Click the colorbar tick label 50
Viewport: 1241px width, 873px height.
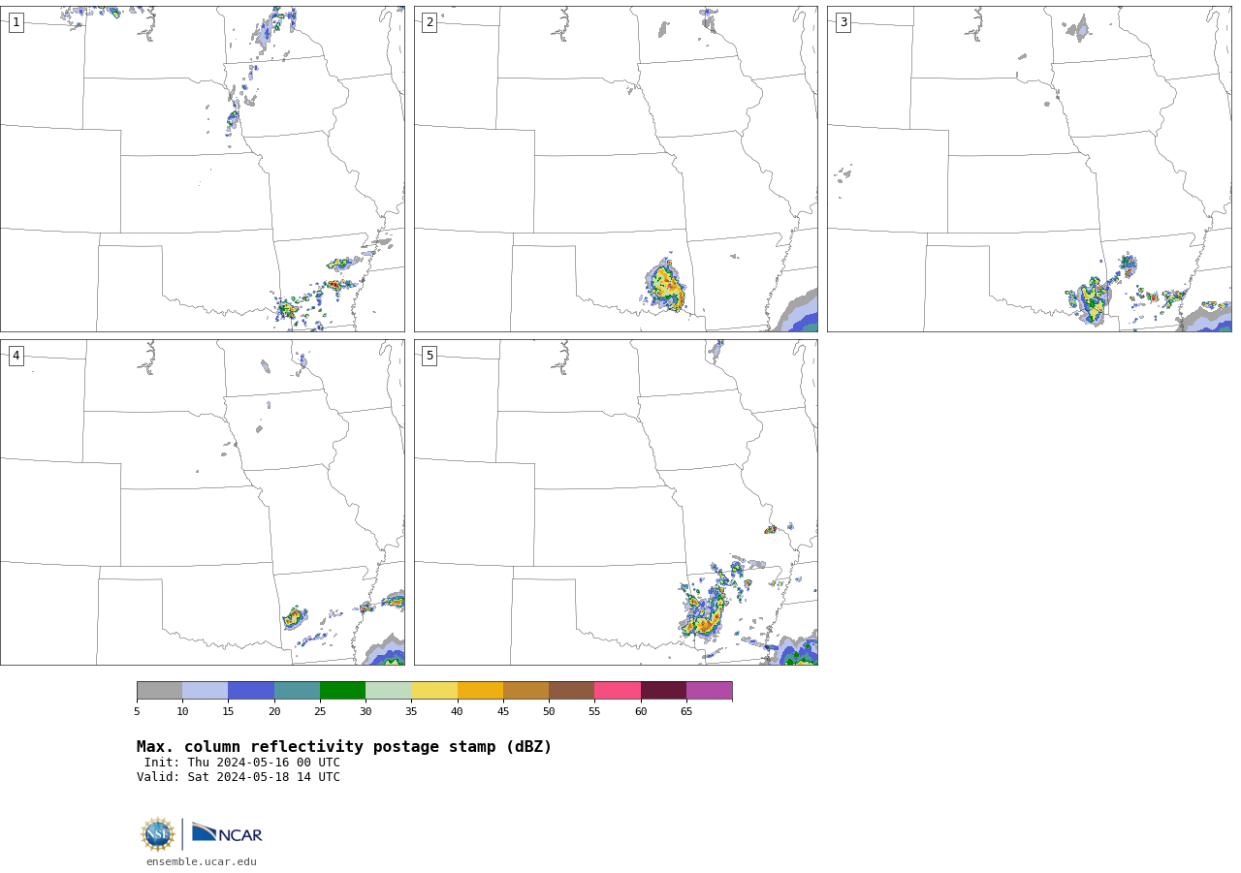click(x=549, y=712)
